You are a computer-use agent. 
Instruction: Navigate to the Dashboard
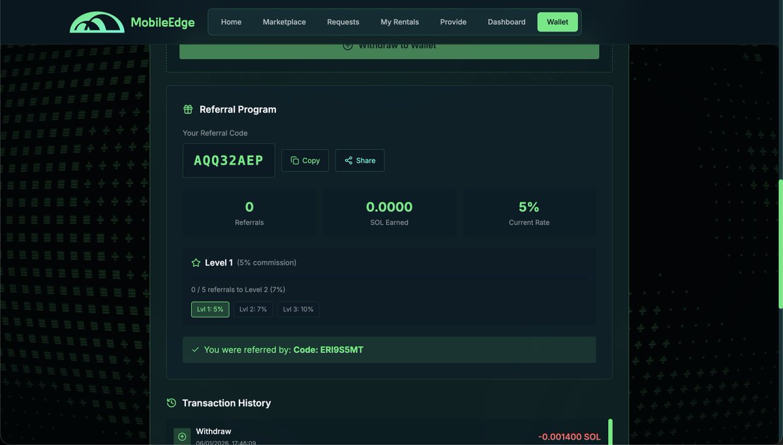[x=506, y=22]
